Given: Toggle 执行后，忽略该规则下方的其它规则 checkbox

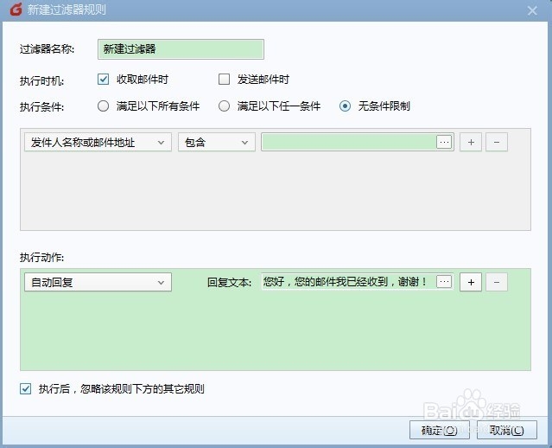Looking at the screenshot, I should 25,389.
